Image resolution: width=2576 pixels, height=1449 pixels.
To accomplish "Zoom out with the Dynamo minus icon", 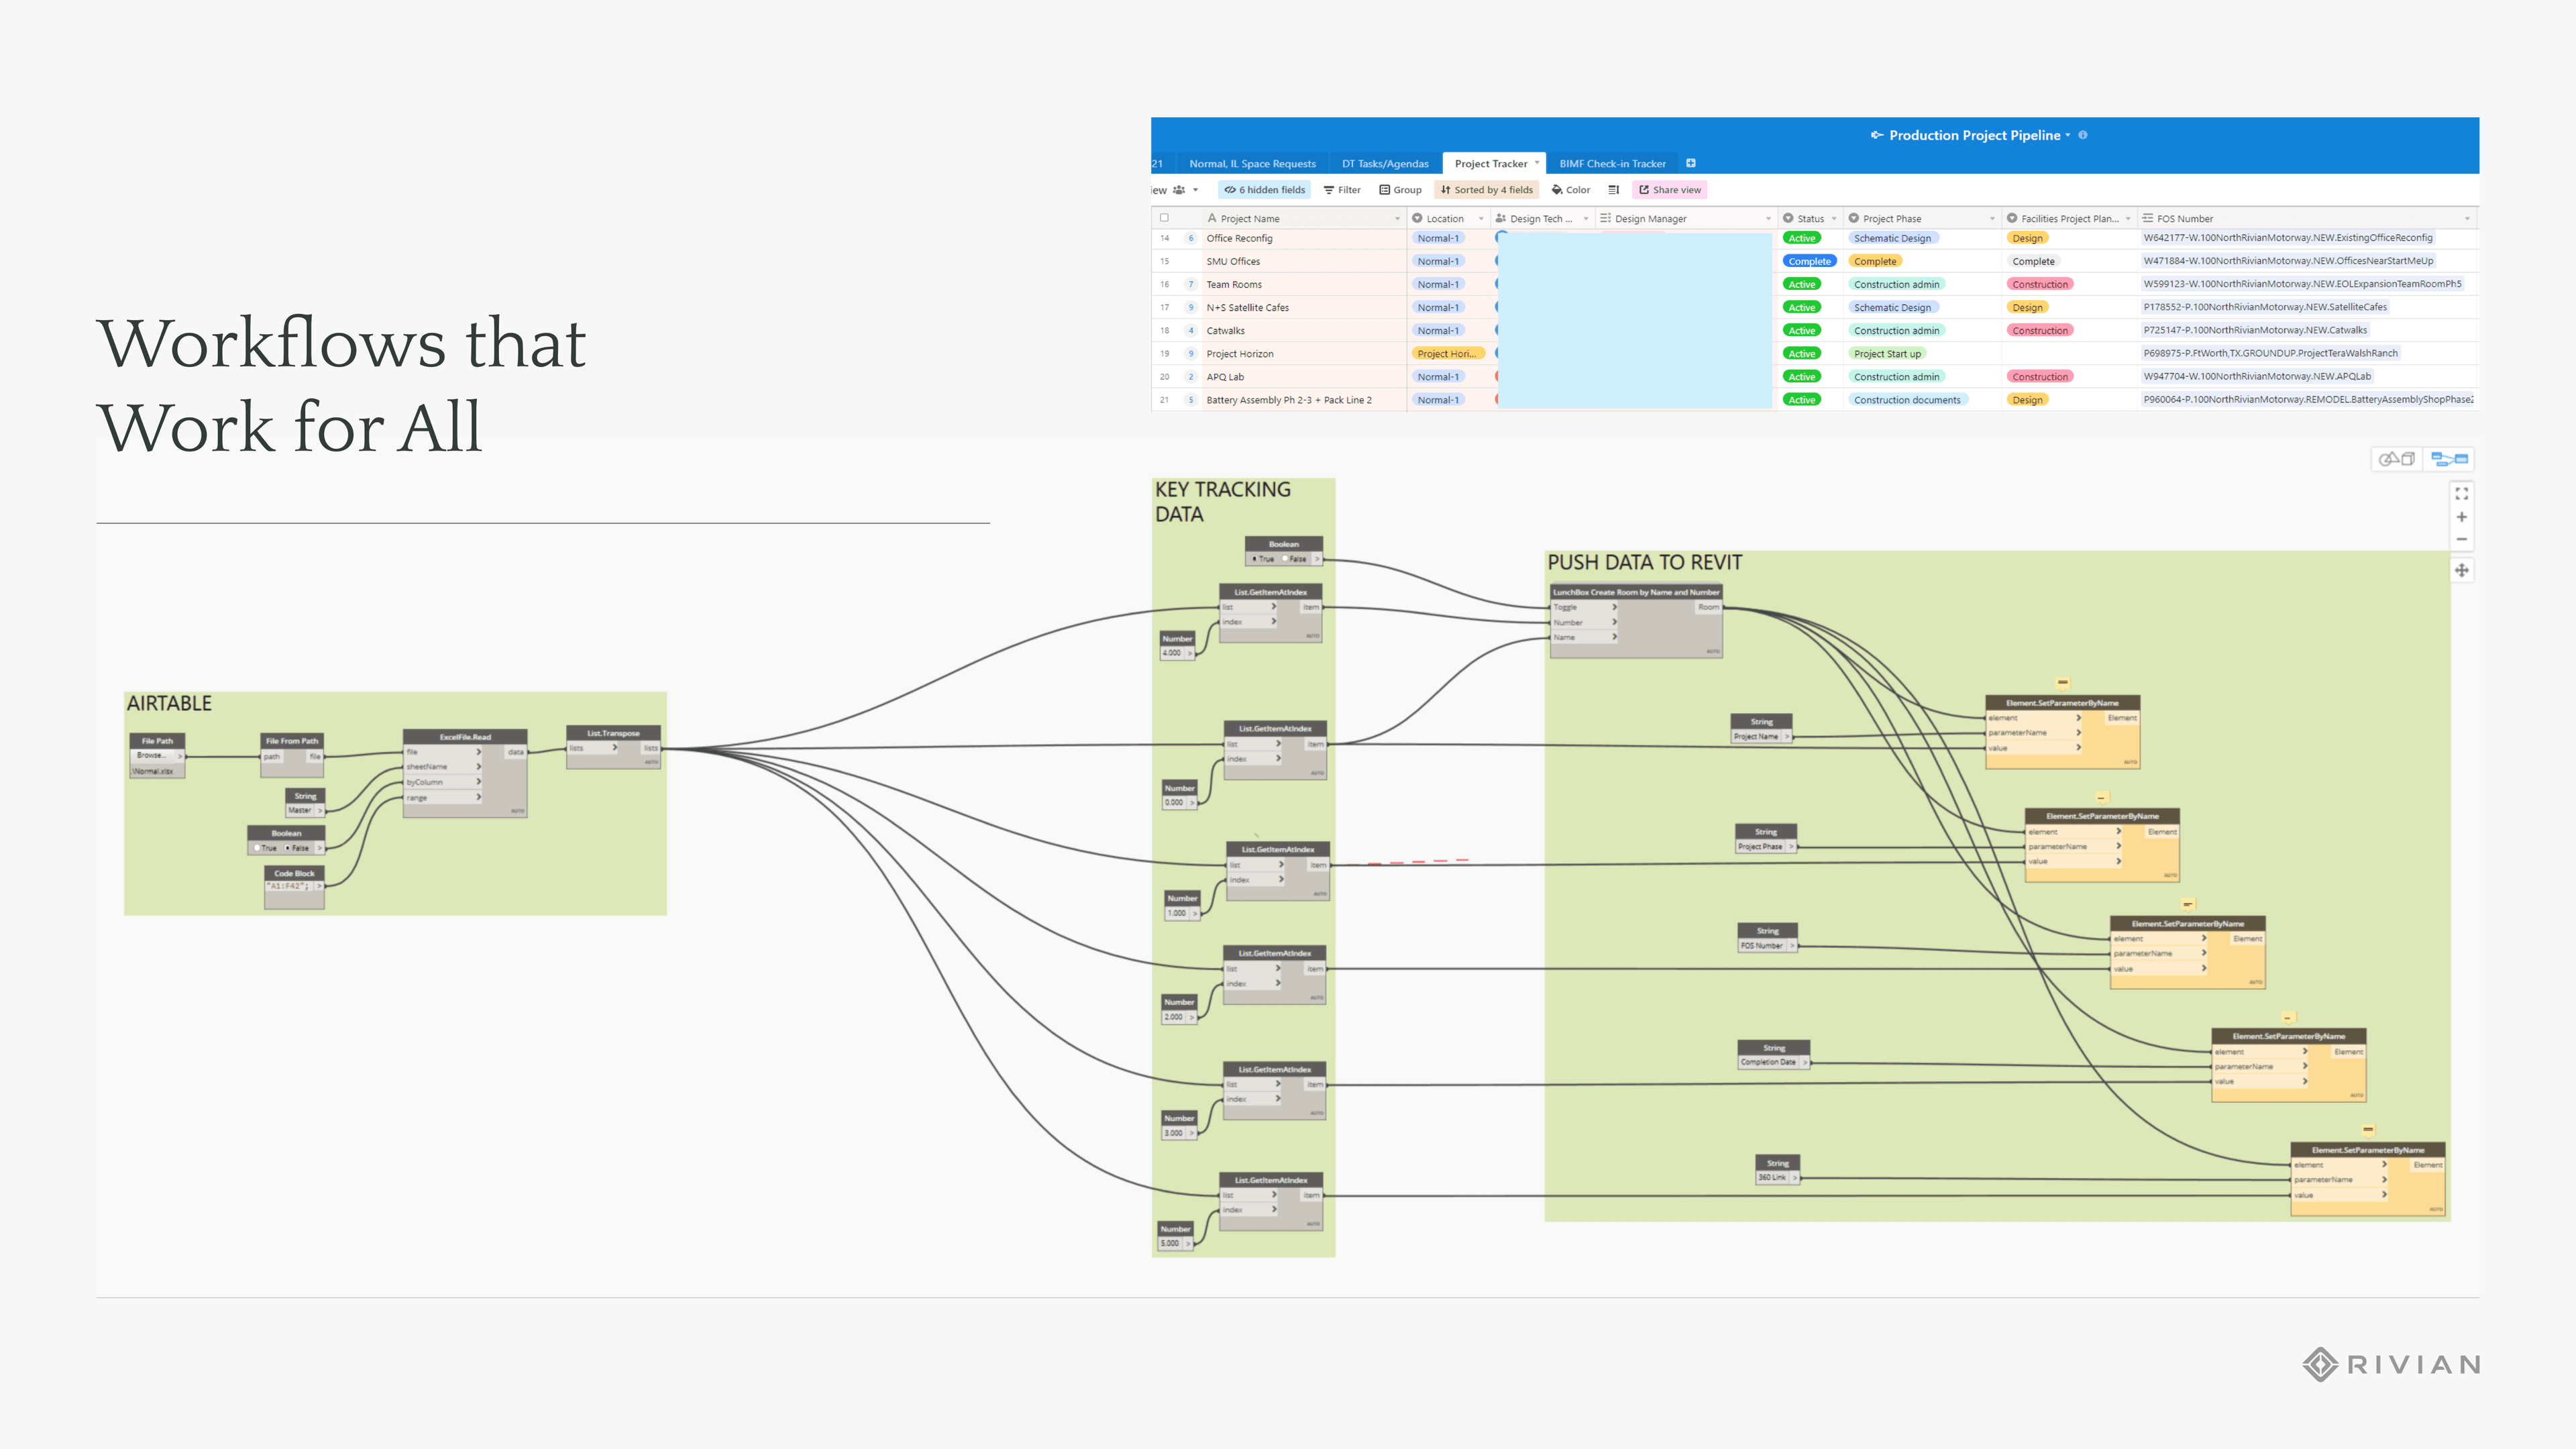I will tap(2461, 539).
